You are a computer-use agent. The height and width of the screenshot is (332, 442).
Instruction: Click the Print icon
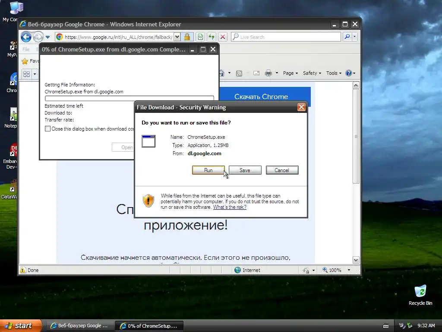pyautogui.click(x=268, y=73)
